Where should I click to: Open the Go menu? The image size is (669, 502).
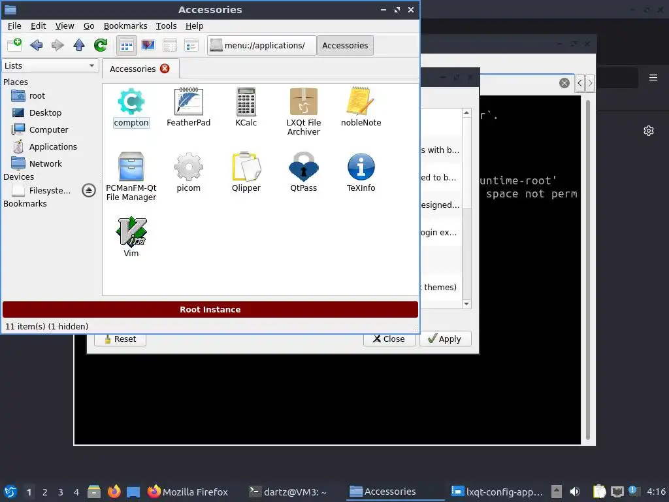coord(89,26)
